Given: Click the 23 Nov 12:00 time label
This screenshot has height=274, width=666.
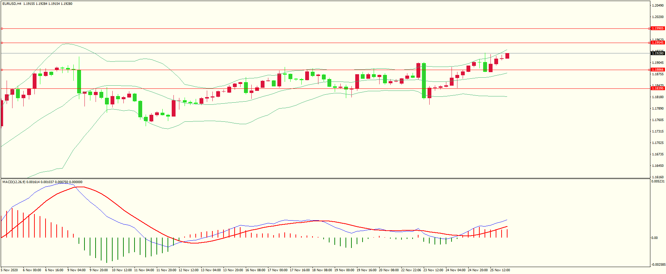Looking at the screenshot, I should (x=433, y=270).
